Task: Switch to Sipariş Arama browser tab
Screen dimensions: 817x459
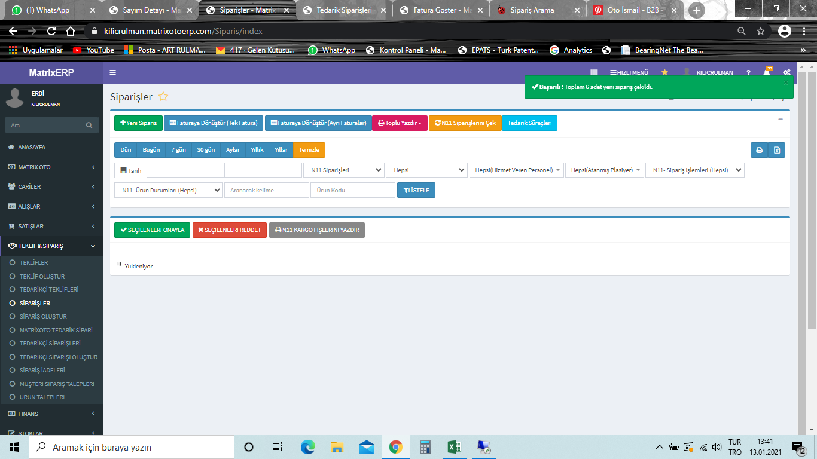Action: 532,10
